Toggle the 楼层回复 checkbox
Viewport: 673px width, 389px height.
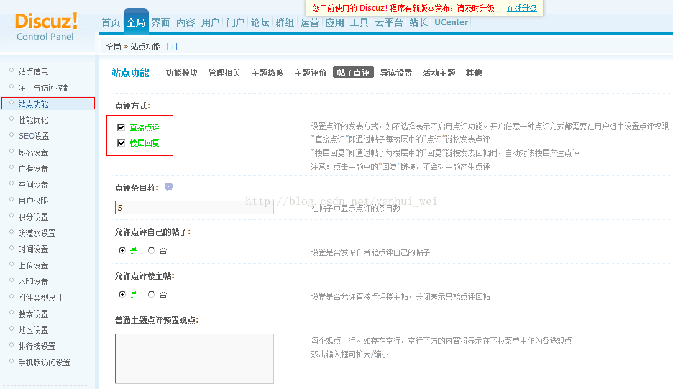click(x=121, y=143)
